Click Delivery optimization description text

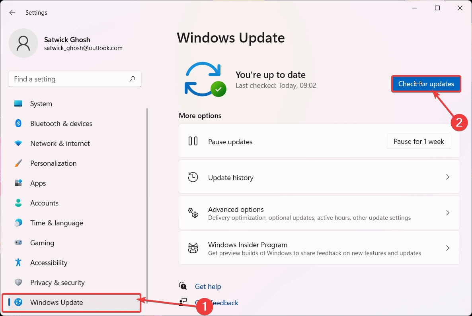pyautogui.click(x=309, y=218)
